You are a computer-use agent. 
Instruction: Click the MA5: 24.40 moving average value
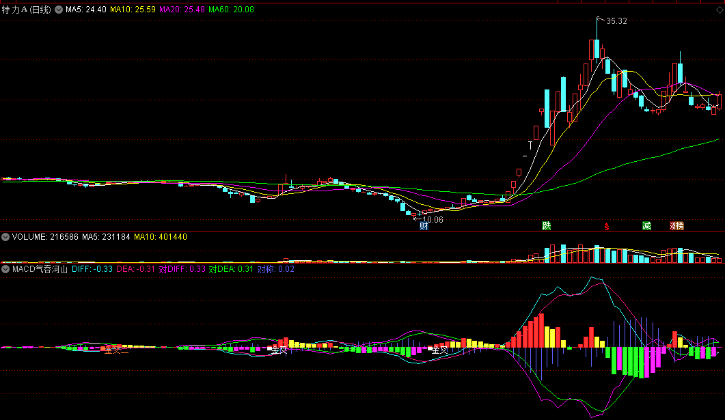[x=86, y=10]
